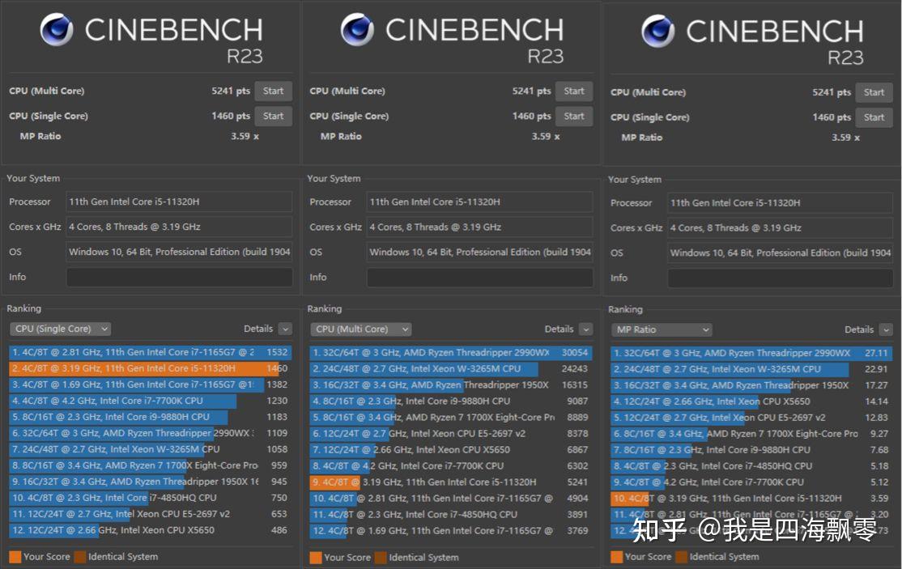Screen dimensions: 902x569
Task: Select the Xeon E5-2697 v2 row scoring 653
Action: [150, 514]
